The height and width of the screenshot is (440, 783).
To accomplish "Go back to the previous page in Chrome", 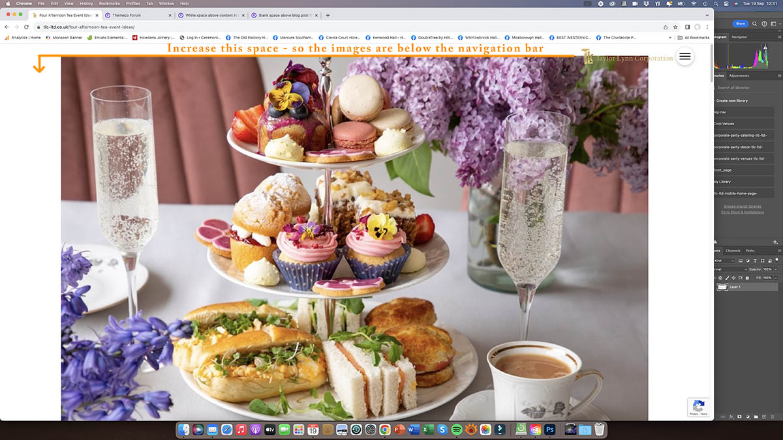I will 7,27.
